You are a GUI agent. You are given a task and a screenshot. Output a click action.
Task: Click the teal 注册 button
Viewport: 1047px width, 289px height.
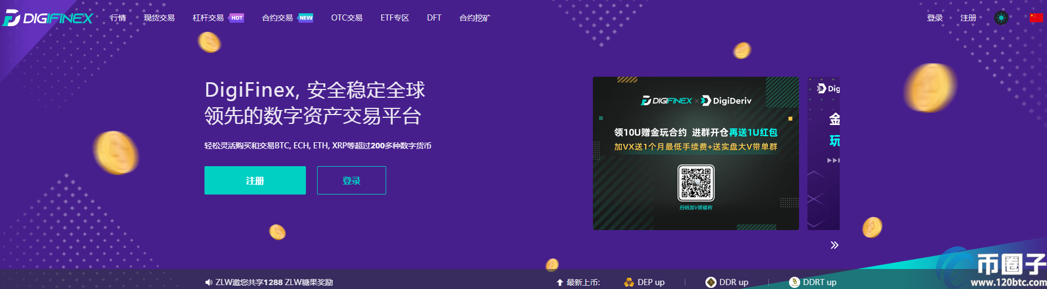tap(255, 180)
